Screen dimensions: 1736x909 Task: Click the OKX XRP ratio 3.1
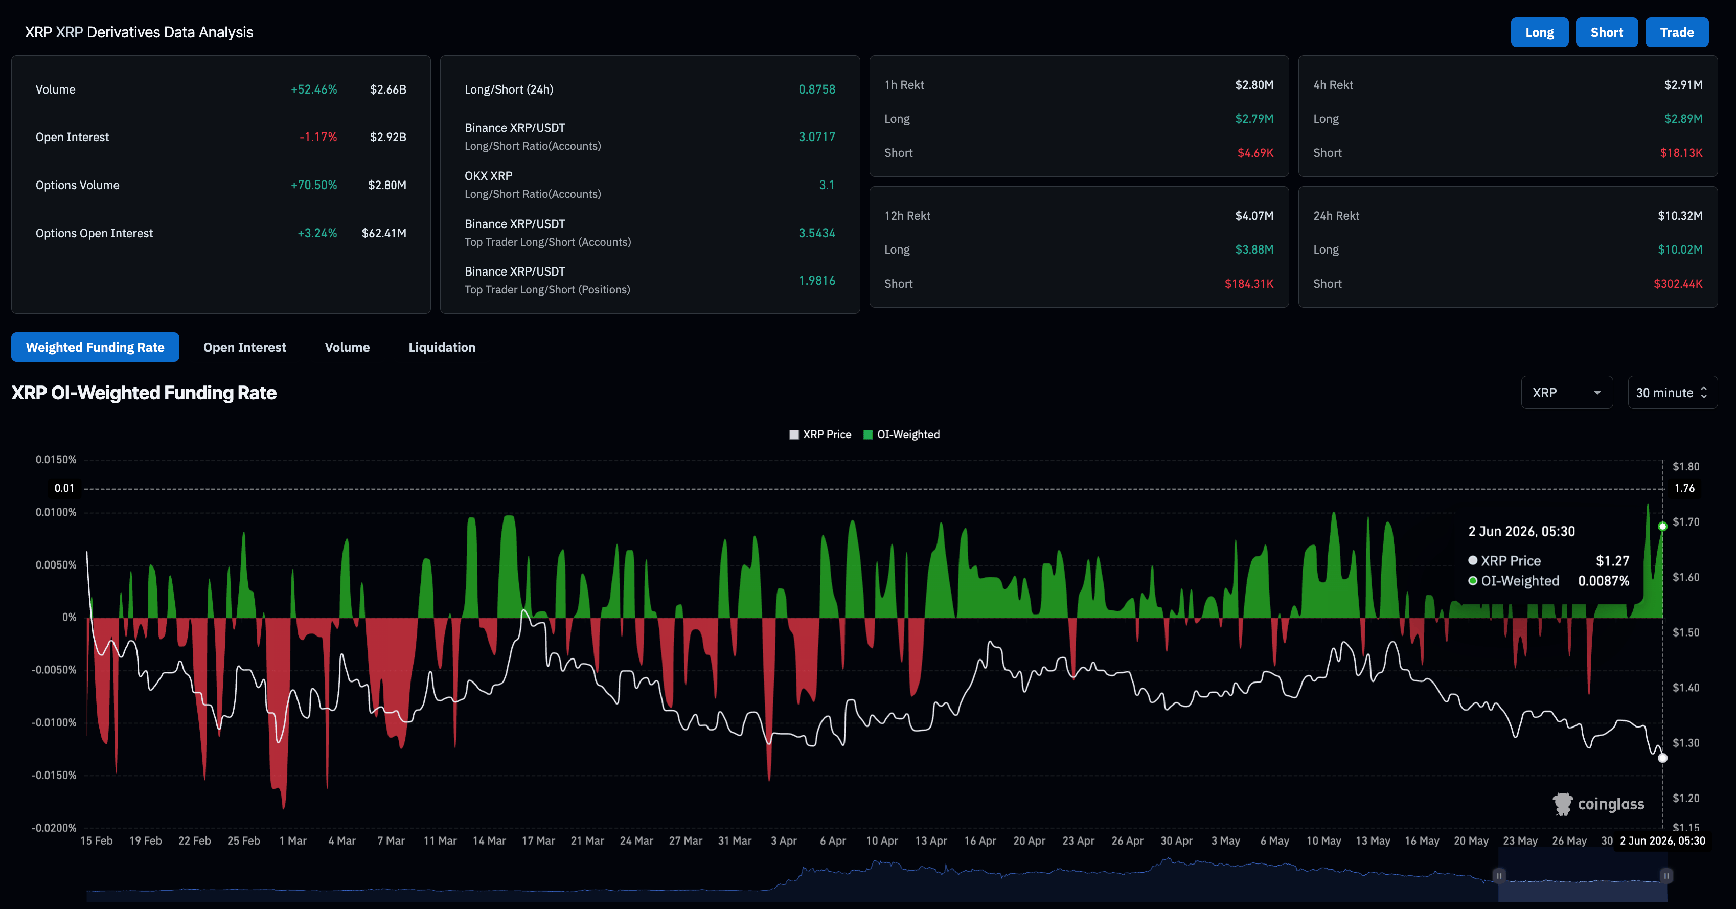click(x=827, y=185)
